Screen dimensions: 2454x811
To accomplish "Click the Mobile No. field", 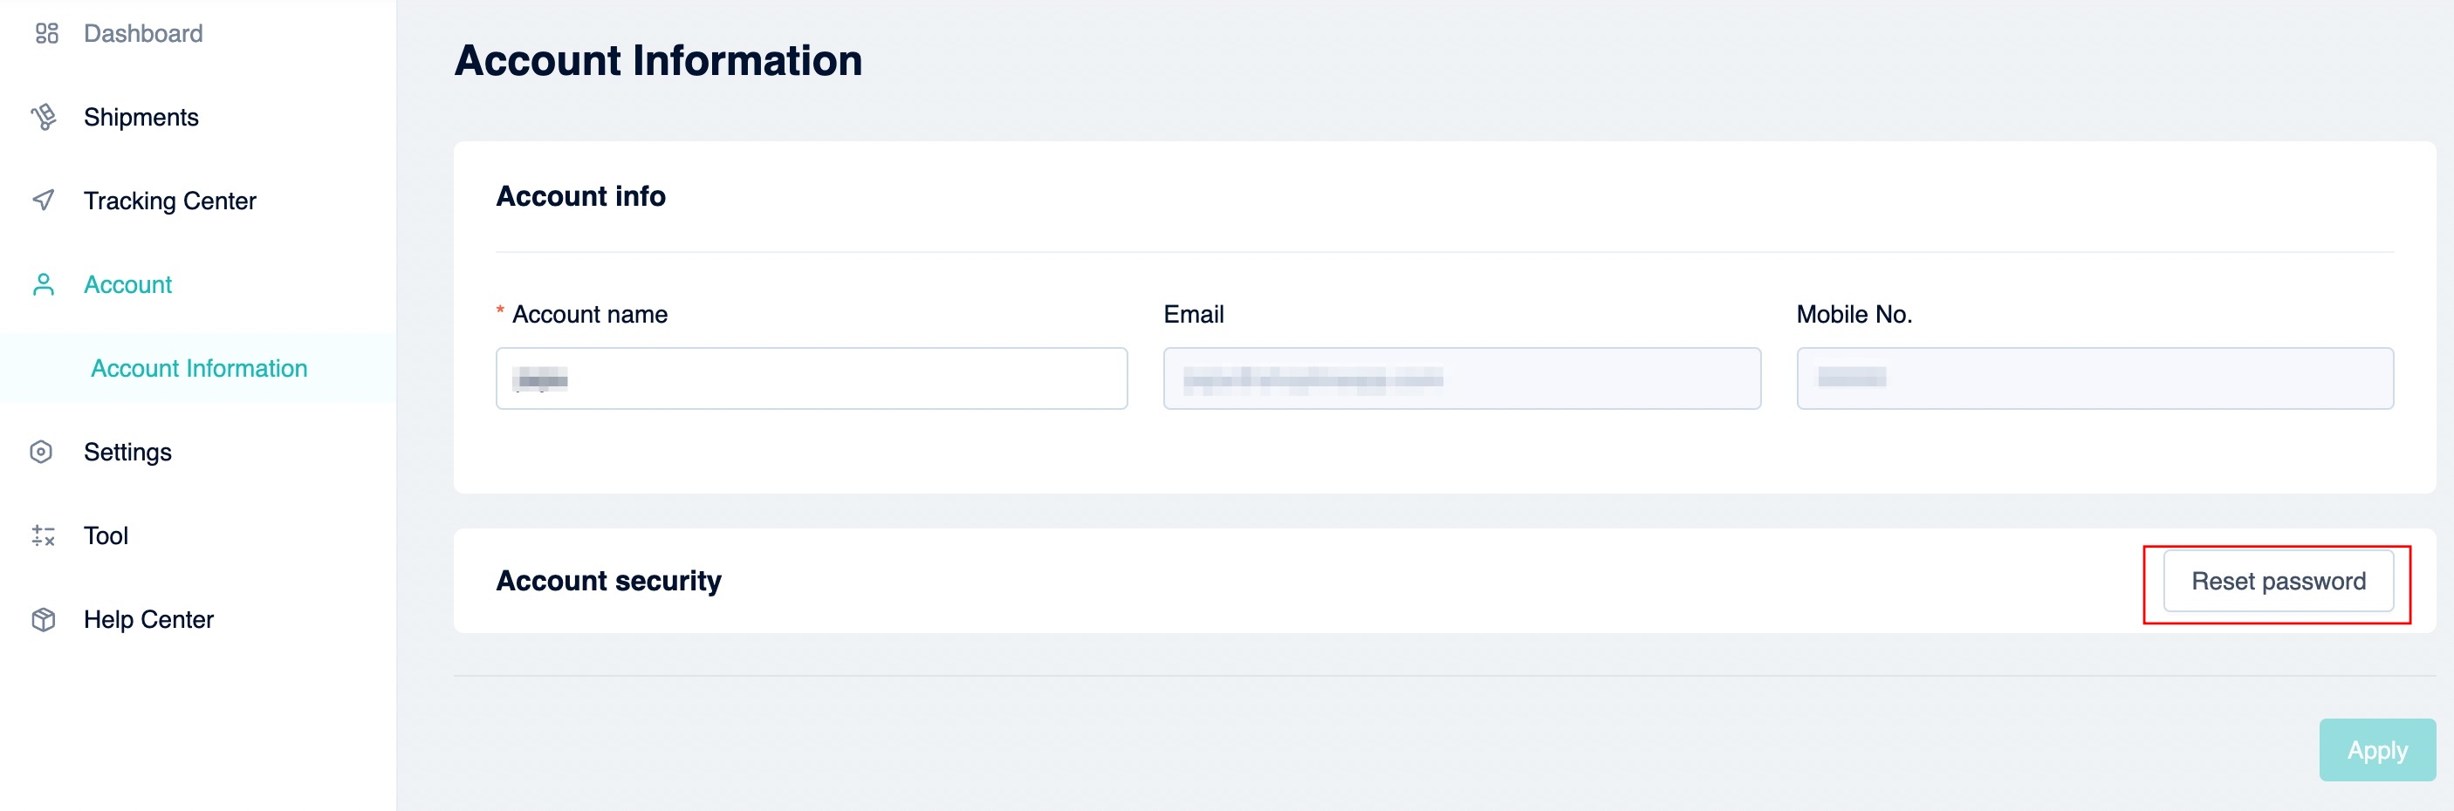I will 2094,378.
